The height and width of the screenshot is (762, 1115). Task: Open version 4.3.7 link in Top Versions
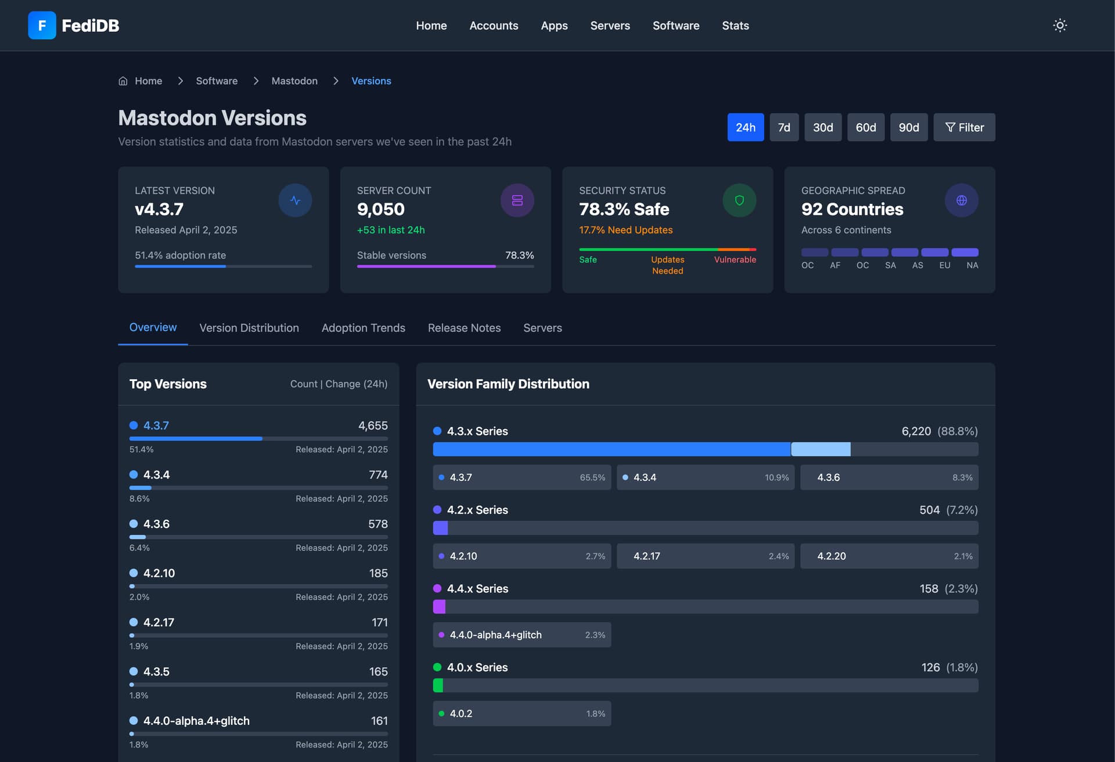156,425
